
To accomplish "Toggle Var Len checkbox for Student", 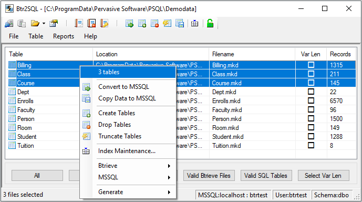I will click(311, 136).
